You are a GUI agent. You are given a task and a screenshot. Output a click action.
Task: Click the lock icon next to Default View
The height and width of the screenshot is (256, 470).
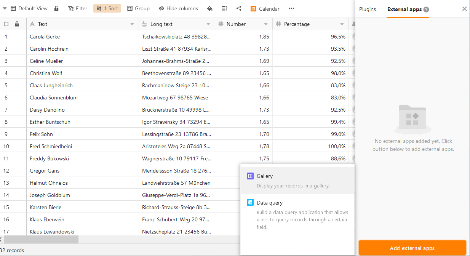56,8
